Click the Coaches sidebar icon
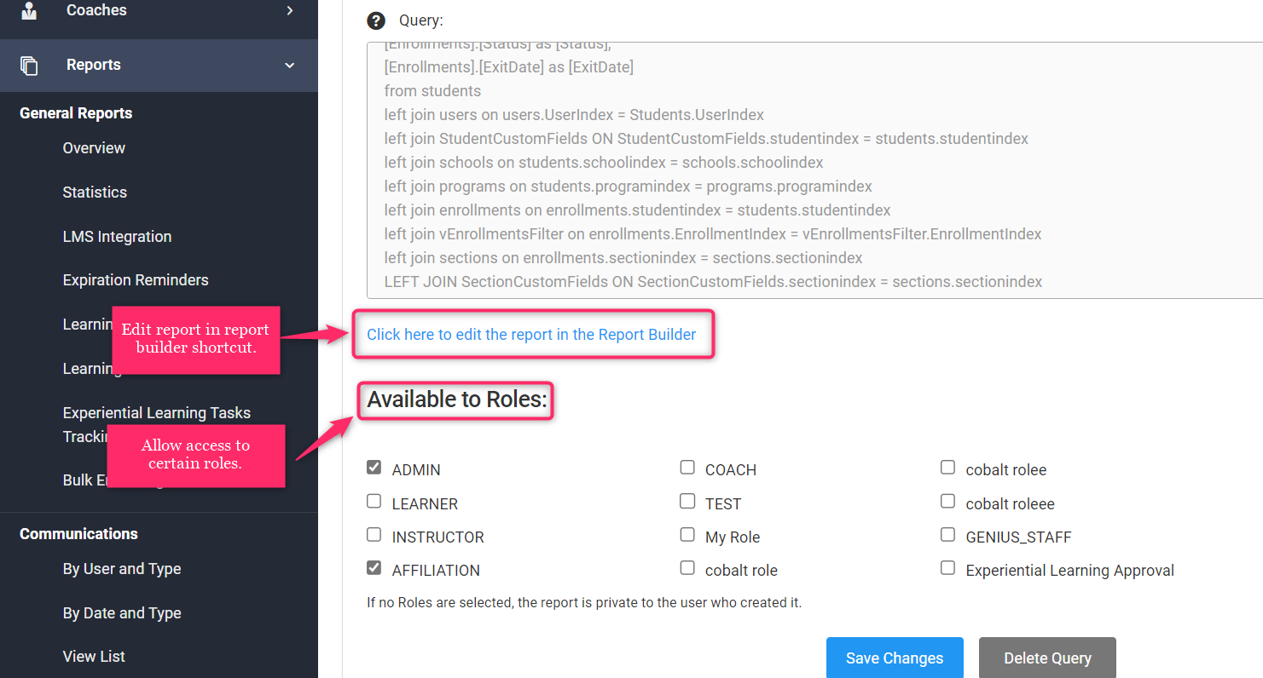1263x678 pixels. [x=30, y=10]
